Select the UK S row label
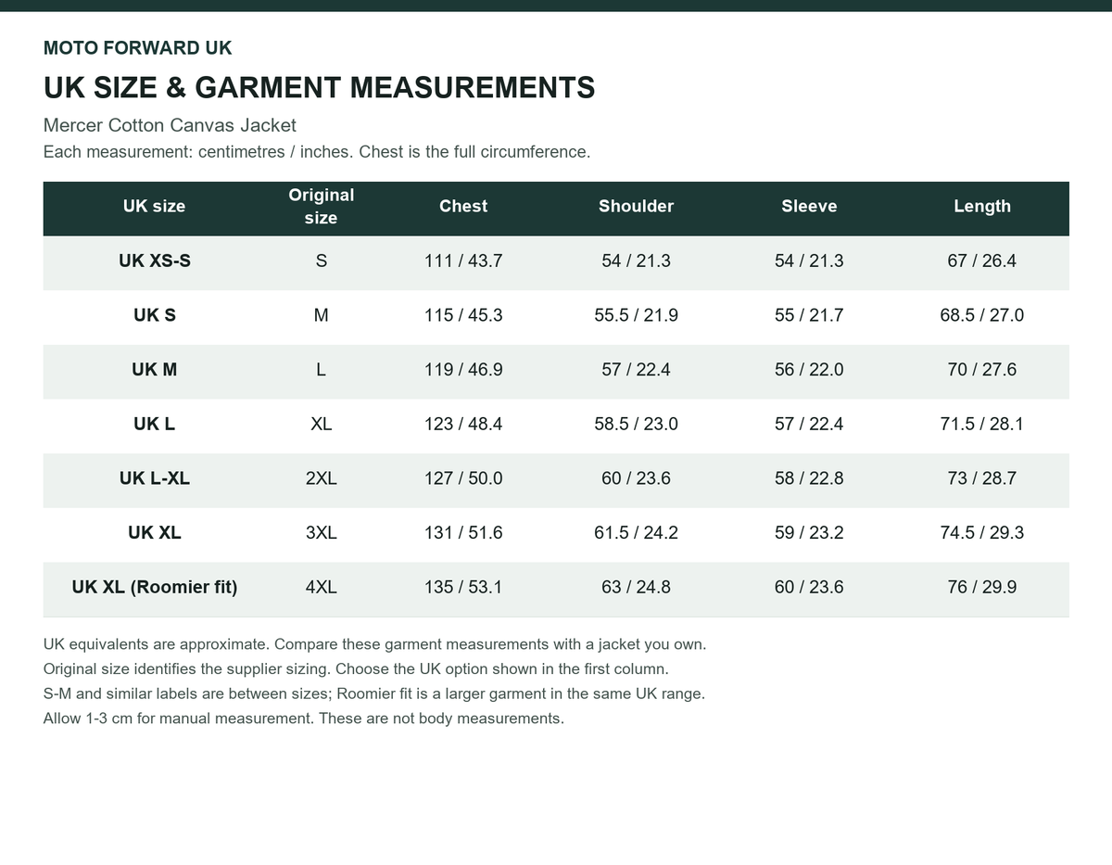The height and width of the screenshot is (865, 1112). (155, 315)
